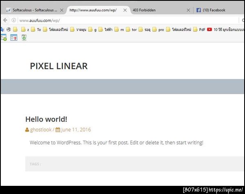Open the 'g' bookmark folder
The width and height of the screenshot is (245, 194).
92,29
